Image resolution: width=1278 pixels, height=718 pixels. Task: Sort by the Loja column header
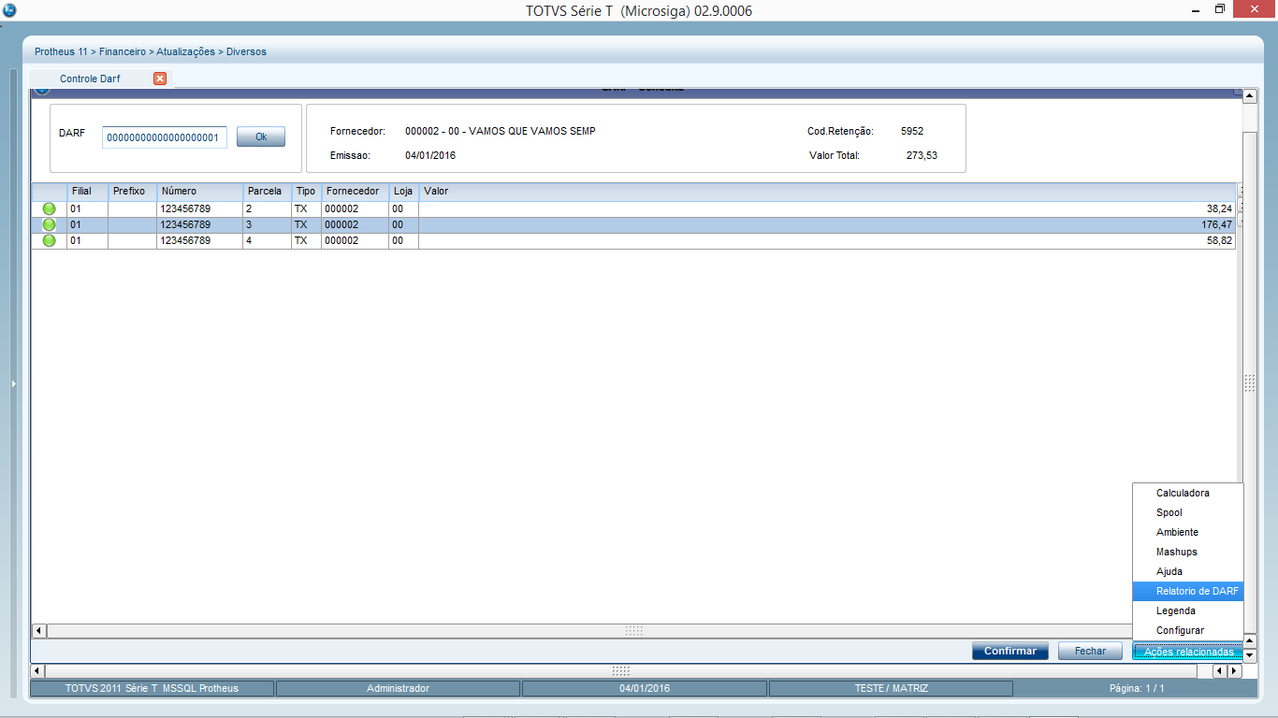point(404,191)
